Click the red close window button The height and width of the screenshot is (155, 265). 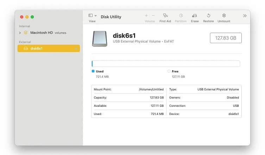[21, 17]
